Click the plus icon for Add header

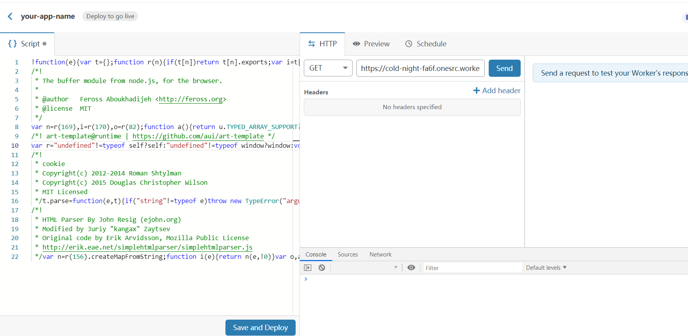[x=476, y=91]
